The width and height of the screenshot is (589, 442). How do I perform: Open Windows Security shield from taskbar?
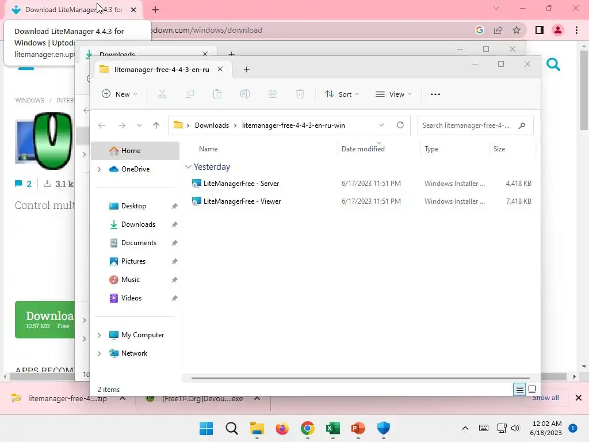click(x=384, y=428)
